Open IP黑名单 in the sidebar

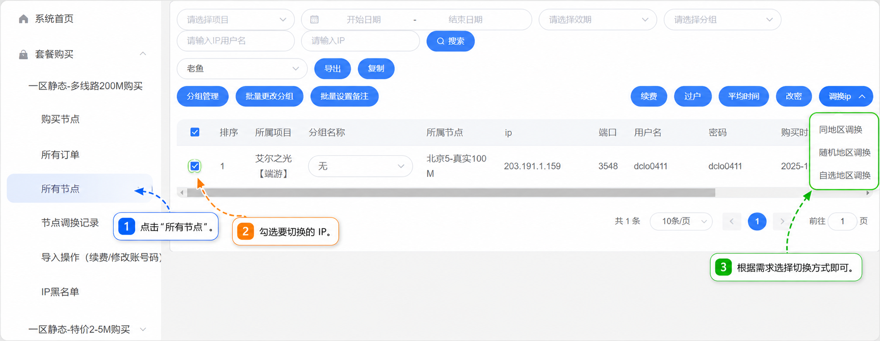coord(60,292)
